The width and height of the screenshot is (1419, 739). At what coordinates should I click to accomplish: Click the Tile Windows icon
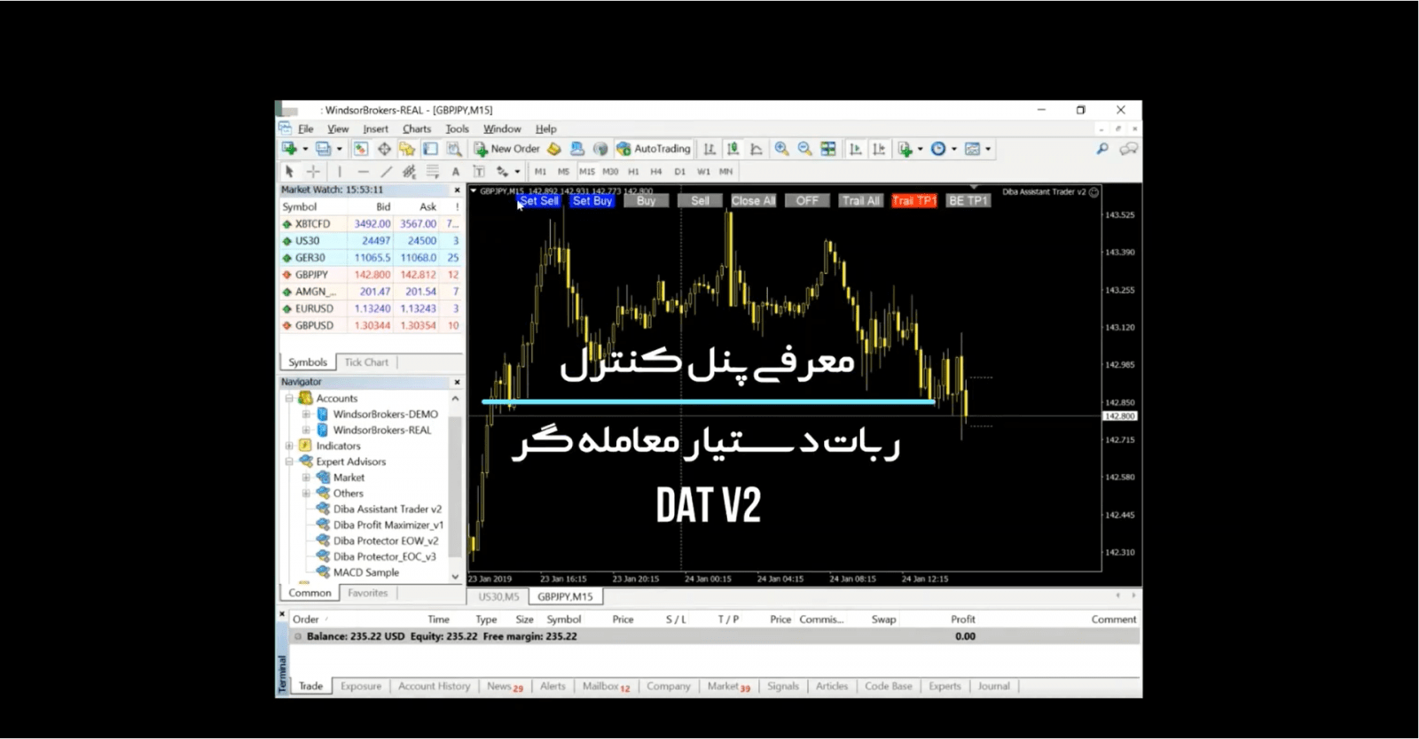tap(828, 149)
